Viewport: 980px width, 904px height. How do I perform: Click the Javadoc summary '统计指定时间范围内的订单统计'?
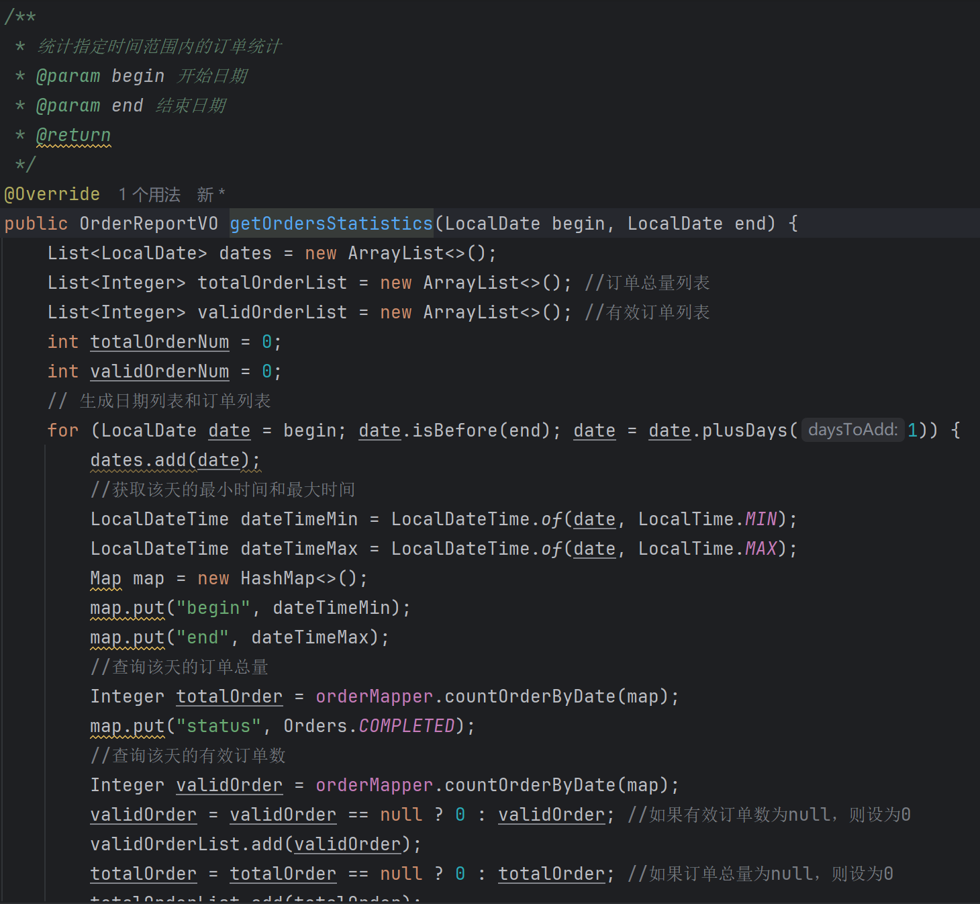point(160,46)
